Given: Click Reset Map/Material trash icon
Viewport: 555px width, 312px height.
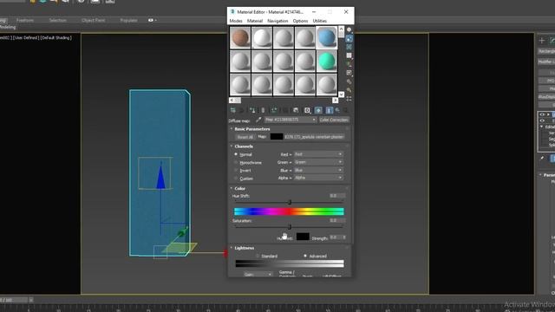Looking at the screenshot, I should click(x=263, y=110).
